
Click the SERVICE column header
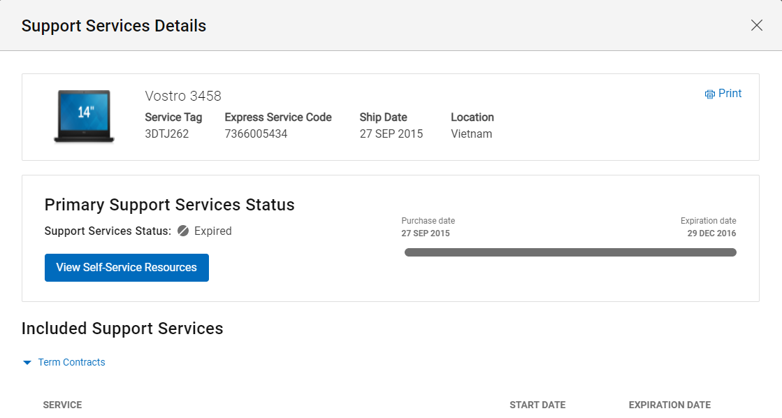click(62, 405)
